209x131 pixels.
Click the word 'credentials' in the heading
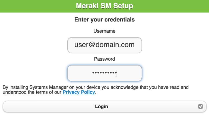[x=119, y=20]
